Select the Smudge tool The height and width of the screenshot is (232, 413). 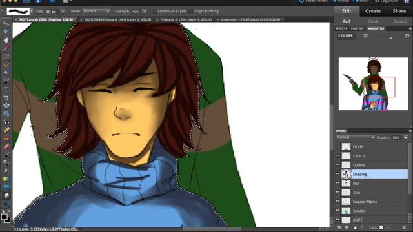tap(6, 196)
